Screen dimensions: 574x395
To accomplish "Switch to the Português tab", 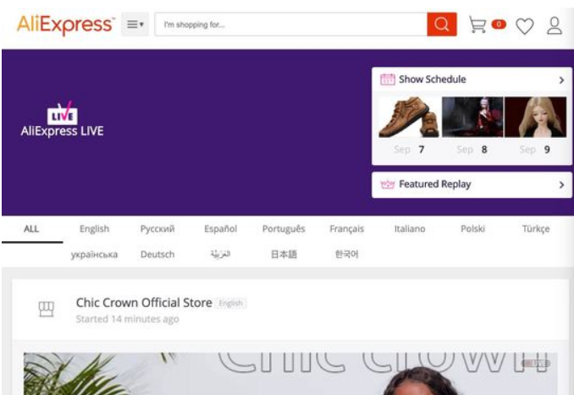I will 284,229.
